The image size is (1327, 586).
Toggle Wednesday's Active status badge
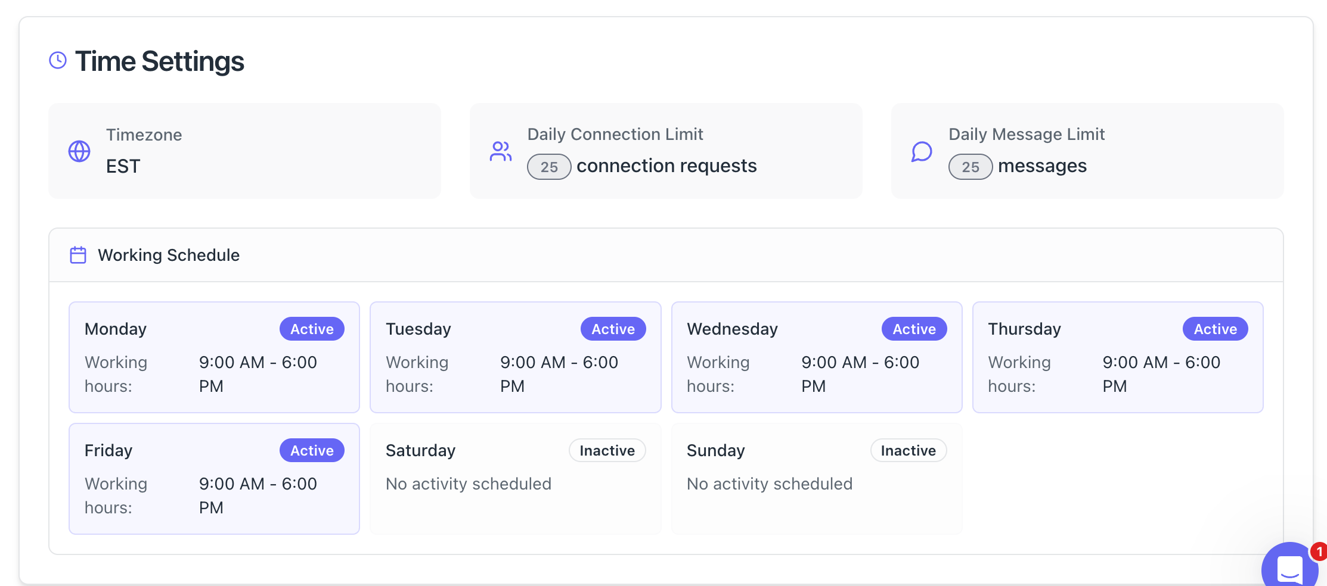pyautogui.click(x=914, y=329)
